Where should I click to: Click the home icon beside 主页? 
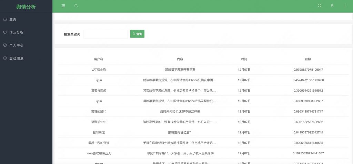[5, 19]
